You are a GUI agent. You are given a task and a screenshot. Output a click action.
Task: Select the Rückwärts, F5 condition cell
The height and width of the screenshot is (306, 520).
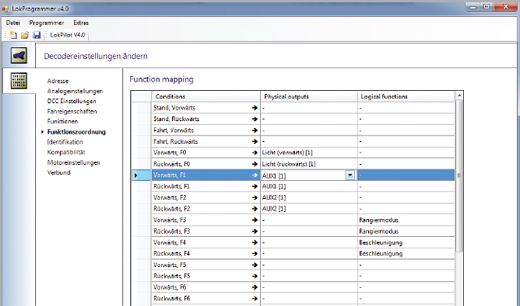pos(206,276)
